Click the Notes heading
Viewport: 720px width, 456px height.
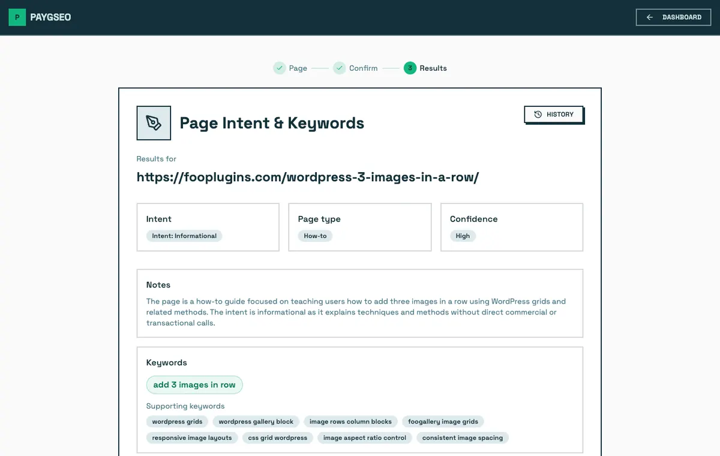[x=158, y=285]
